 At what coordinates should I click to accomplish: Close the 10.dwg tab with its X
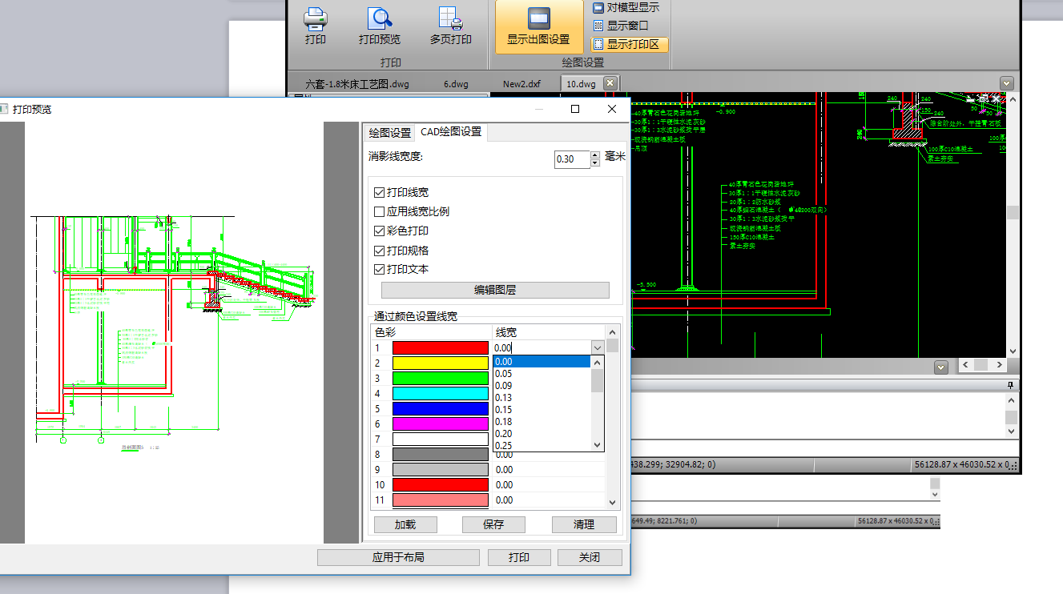click(609, 83)
